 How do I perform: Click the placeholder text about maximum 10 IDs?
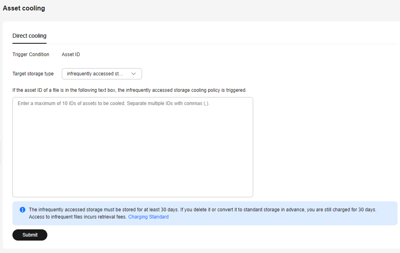click(114, 103)
